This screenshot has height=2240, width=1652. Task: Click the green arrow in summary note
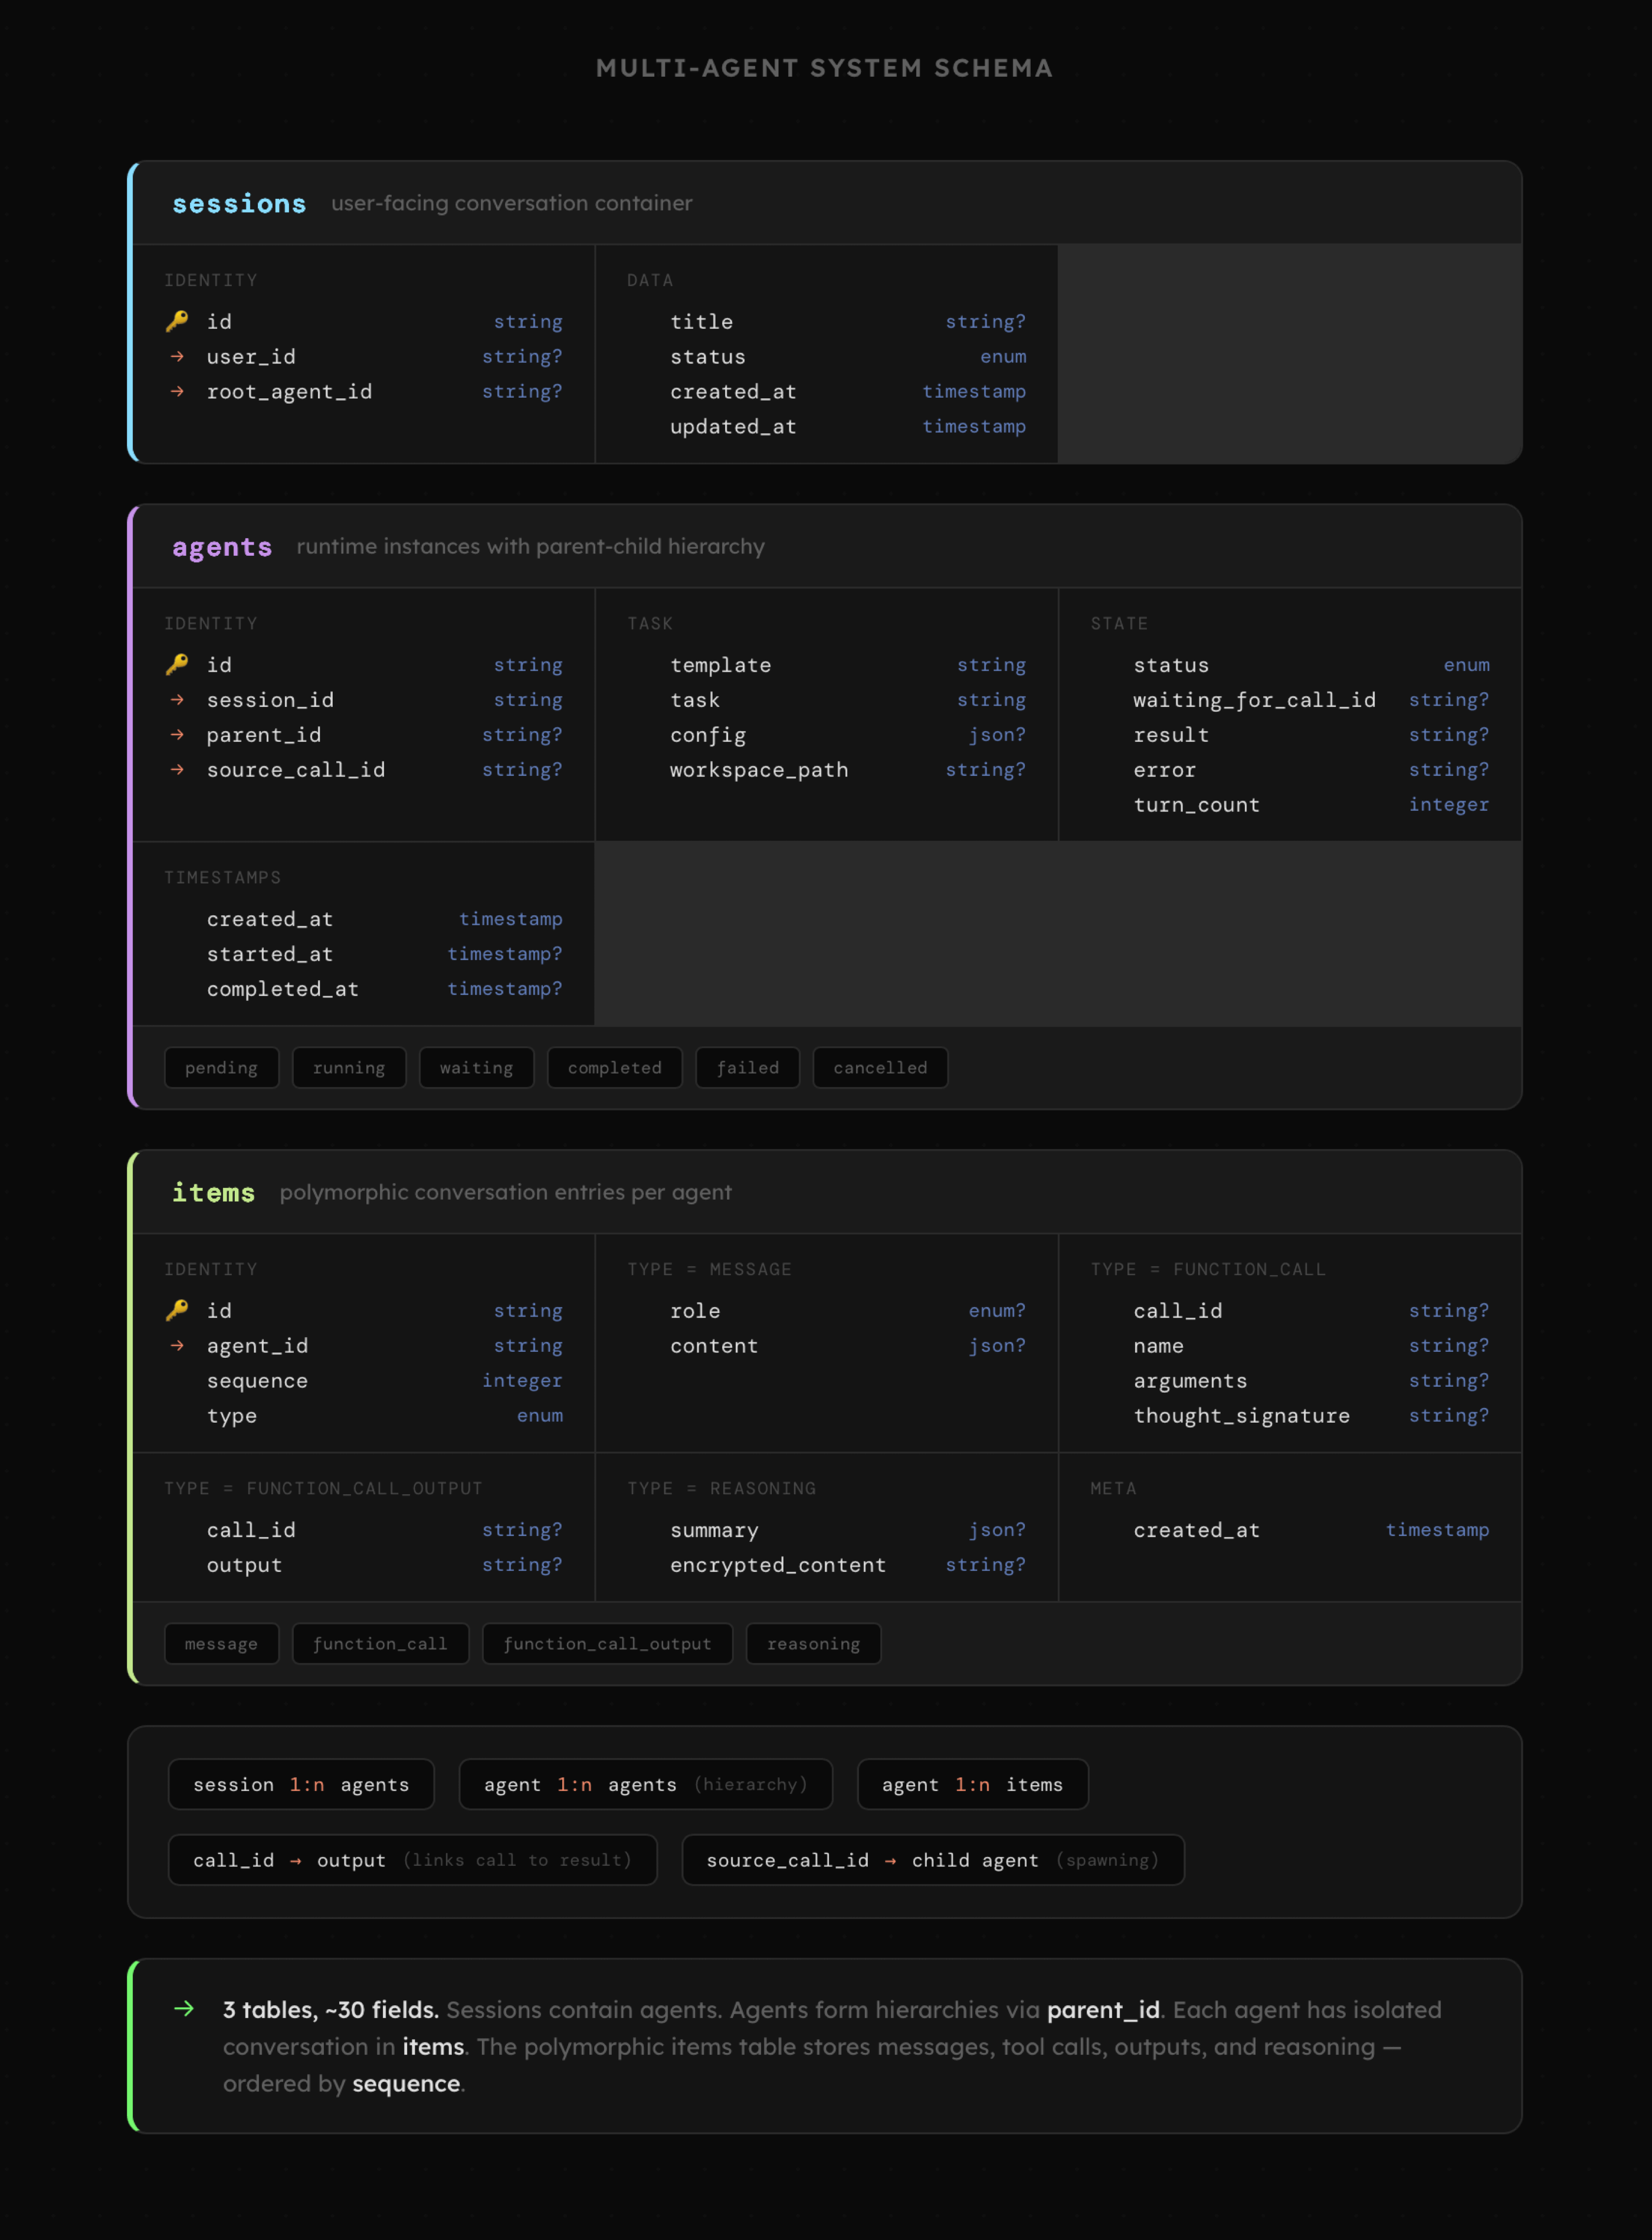(184, 2009)
